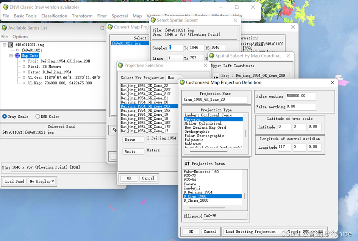Open the Map menu
Viewport: 358px width, 241px height.
pyautogui.click(x=137, y=16)
